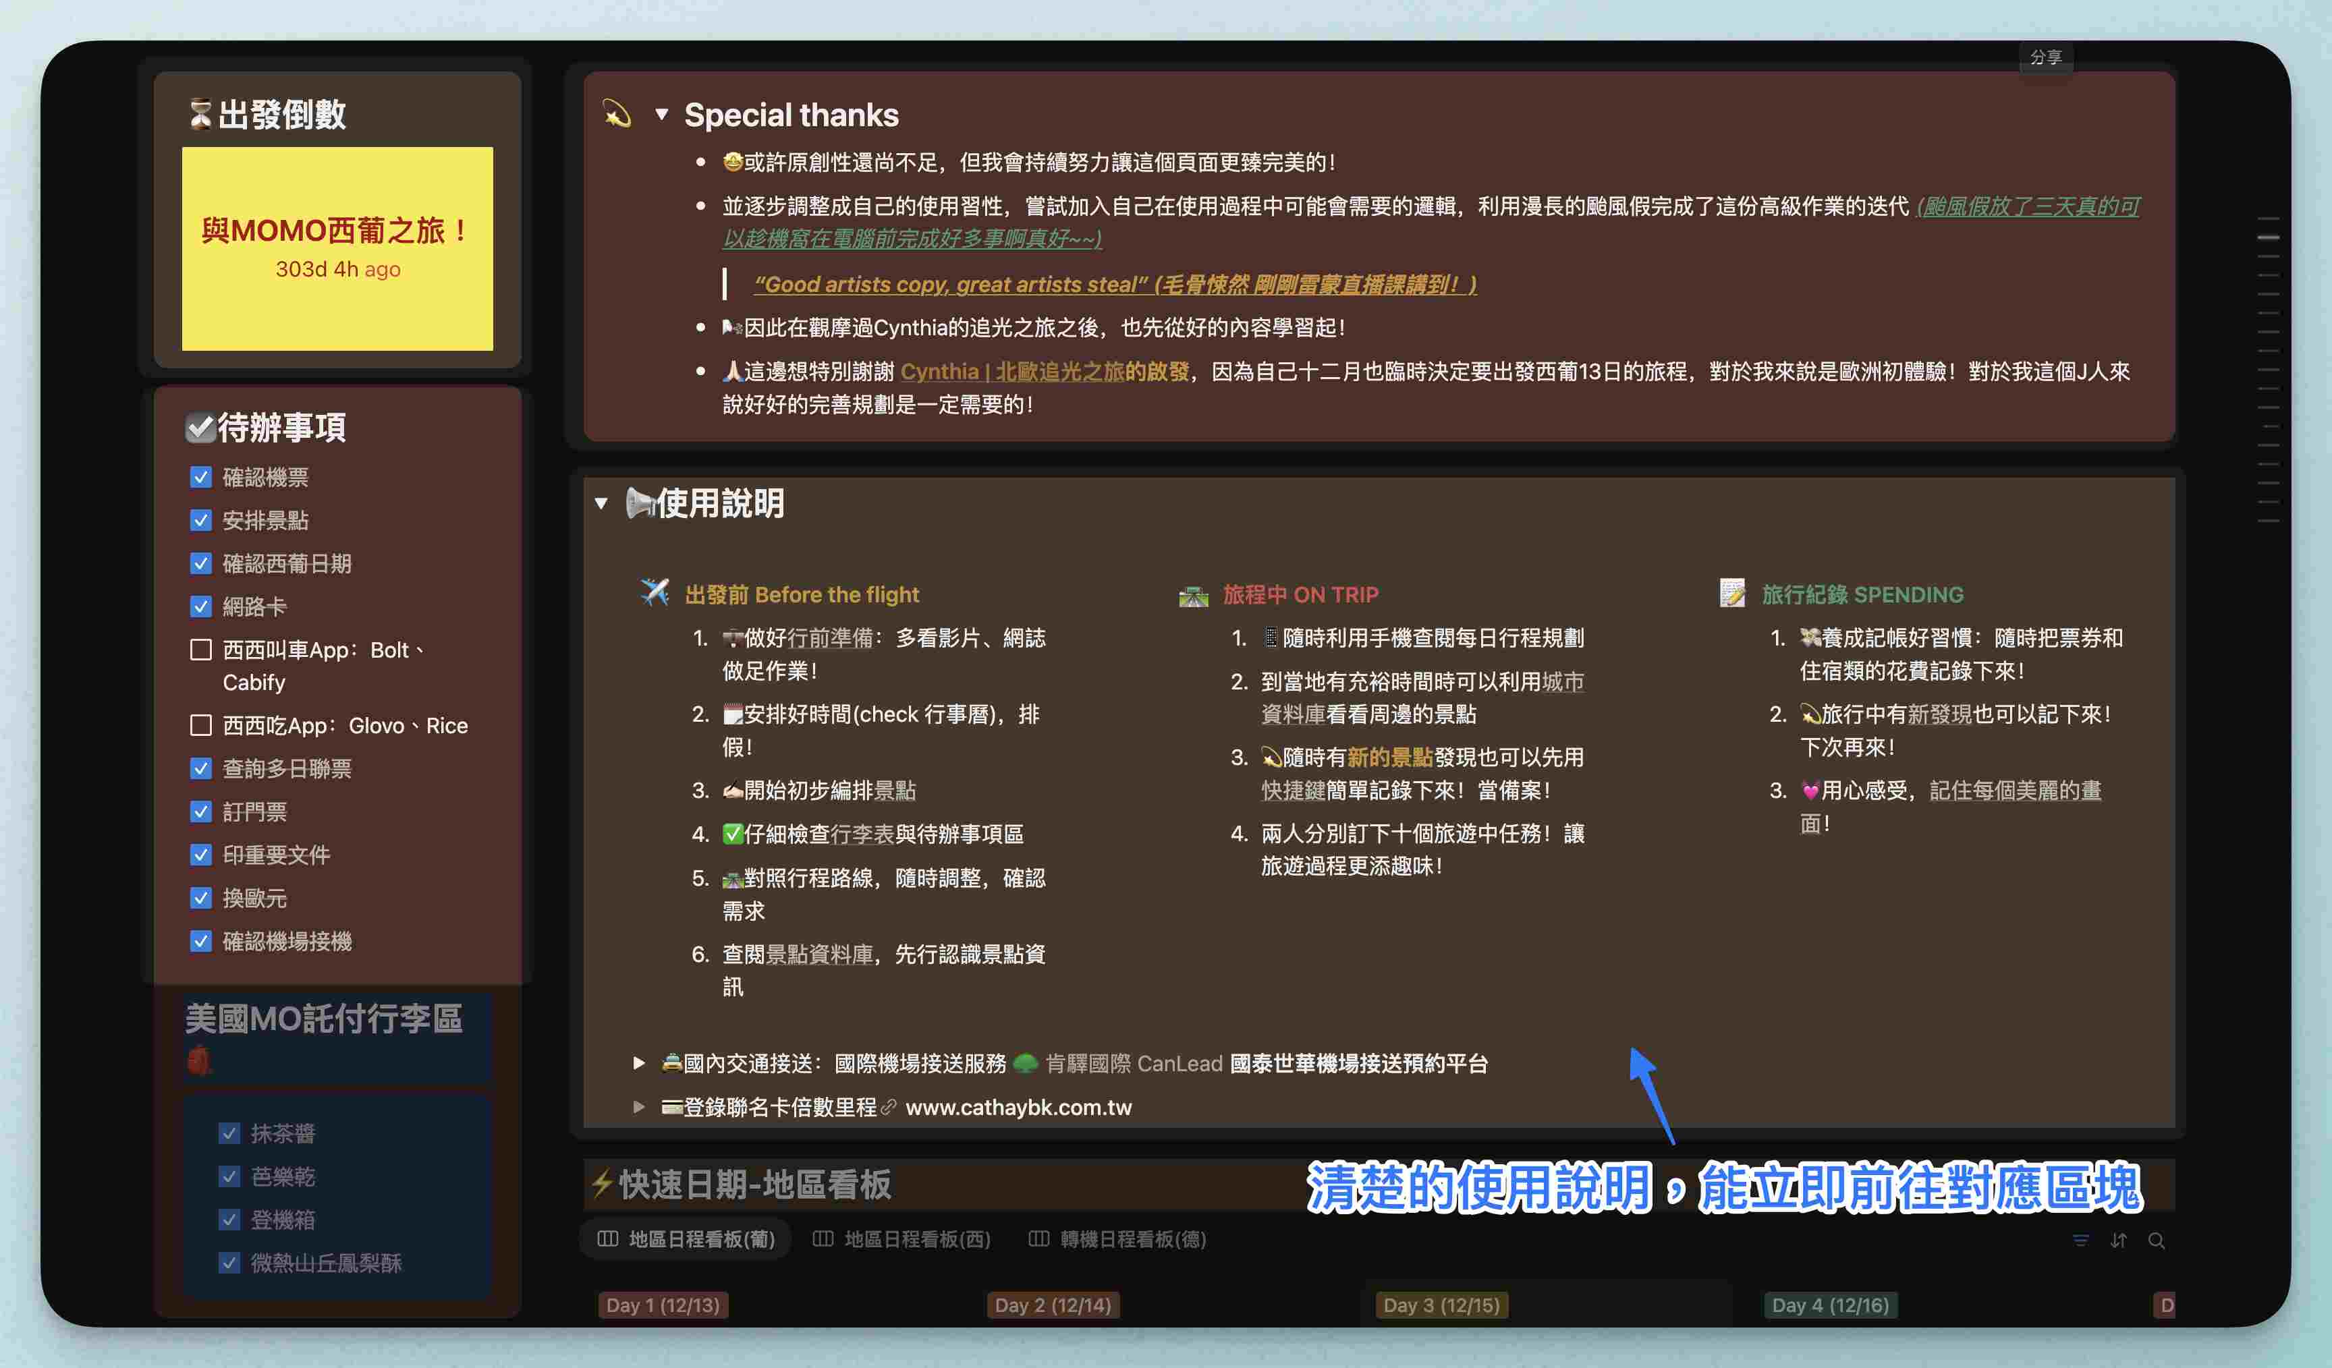
Task: Click the sort arrows icon
Action: (x=2118, y=1241)
